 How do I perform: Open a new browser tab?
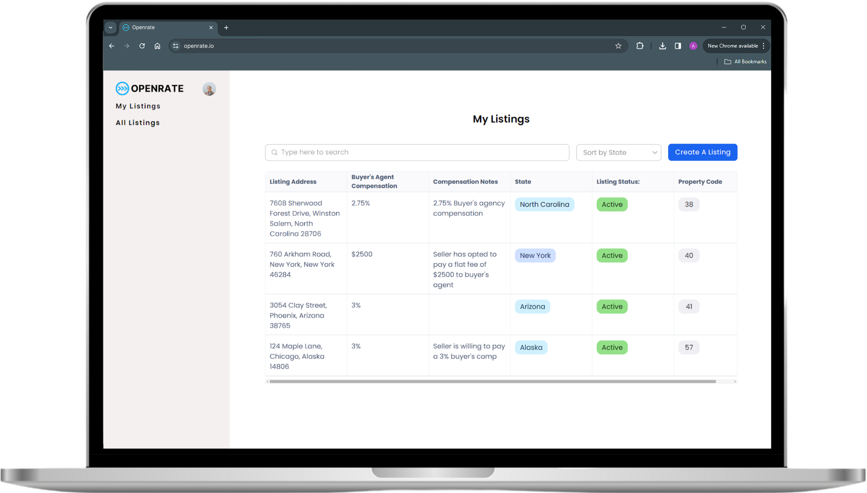coord(226,27)
